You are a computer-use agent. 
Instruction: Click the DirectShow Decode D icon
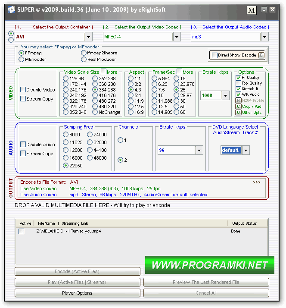(x=261, y=55)
